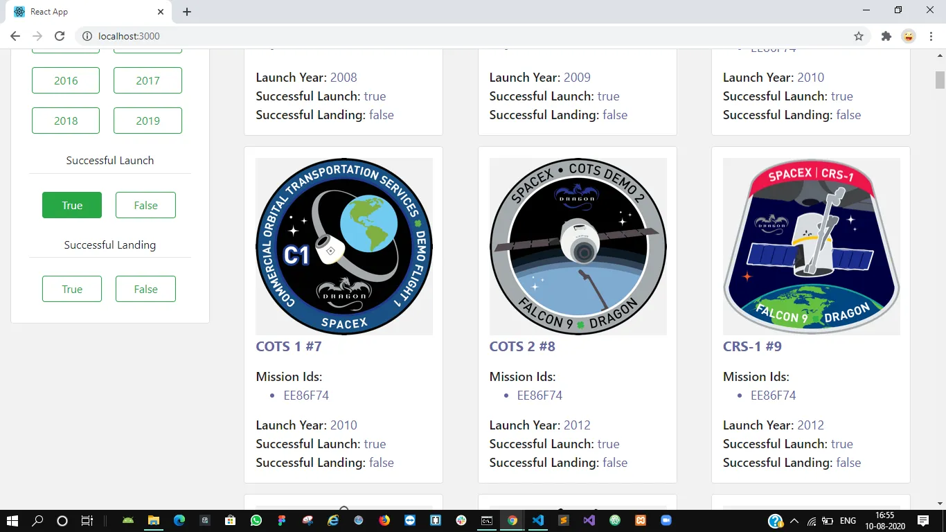Follow the EE86F74 mission link under CRS-1
Screen dimensions: 946x532
click(773, 396)
